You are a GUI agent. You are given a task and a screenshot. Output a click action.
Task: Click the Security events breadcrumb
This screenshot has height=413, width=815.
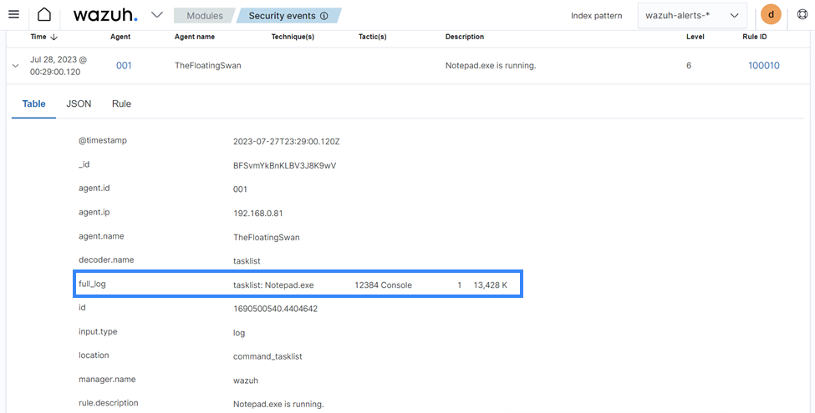[x=283, y=16]
